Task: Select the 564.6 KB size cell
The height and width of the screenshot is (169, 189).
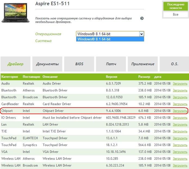Action: point(145,145)
